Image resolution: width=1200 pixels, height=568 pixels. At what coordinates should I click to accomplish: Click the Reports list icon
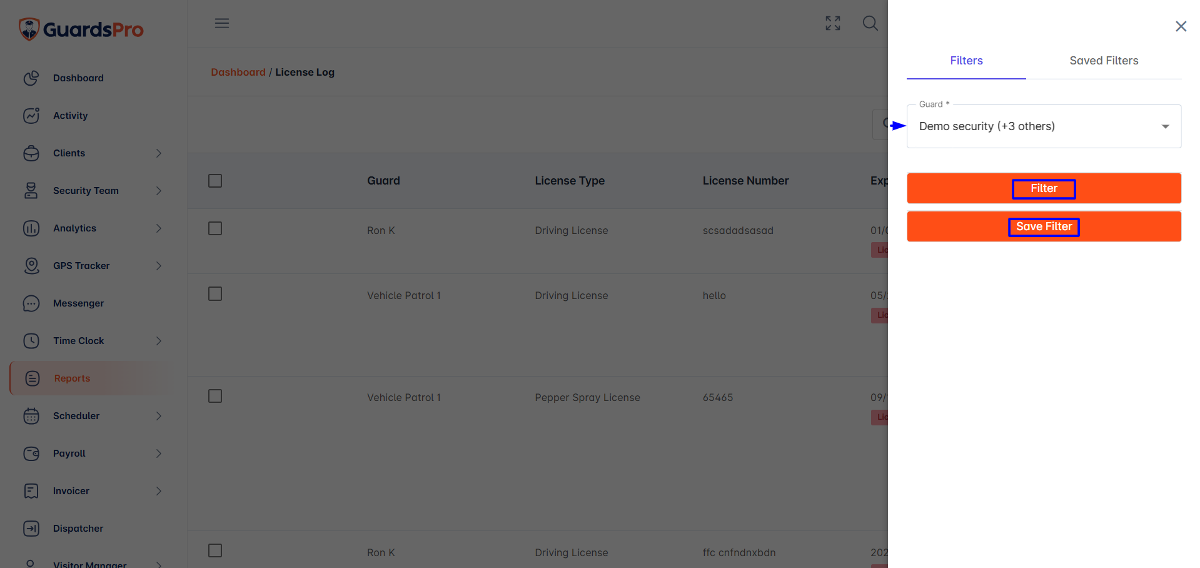pos(33,378)
